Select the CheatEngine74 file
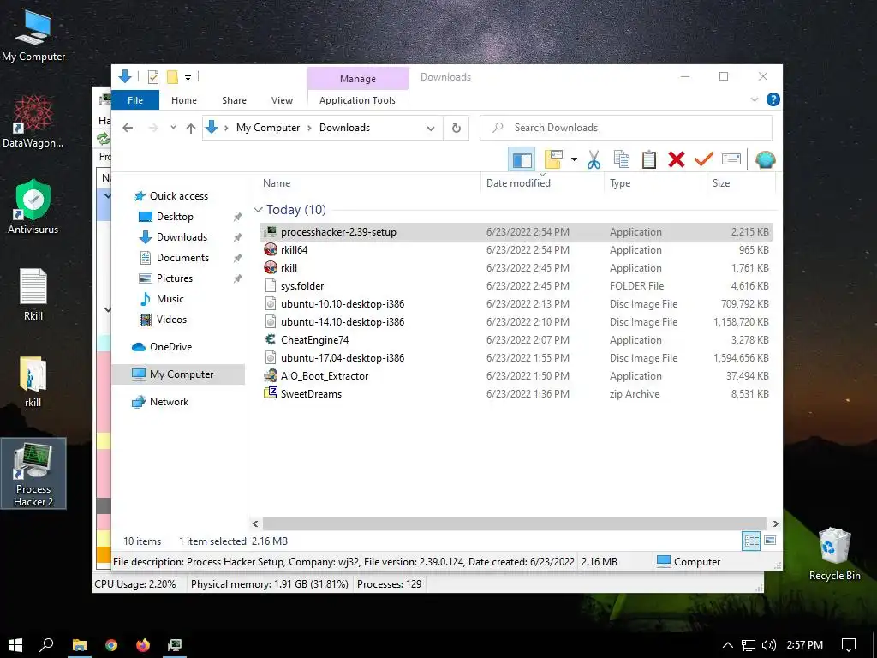Image resolution: width=877 pixels, height=658 pixels. 516,340
